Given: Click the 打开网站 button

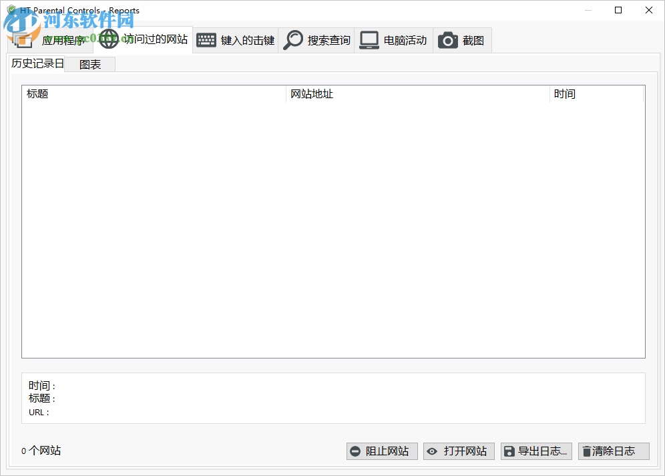Looking at the screenshot, I should click(x=459, y=451).
